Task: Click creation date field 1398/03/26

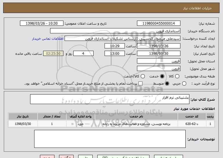Action: [x=159, y=46]
